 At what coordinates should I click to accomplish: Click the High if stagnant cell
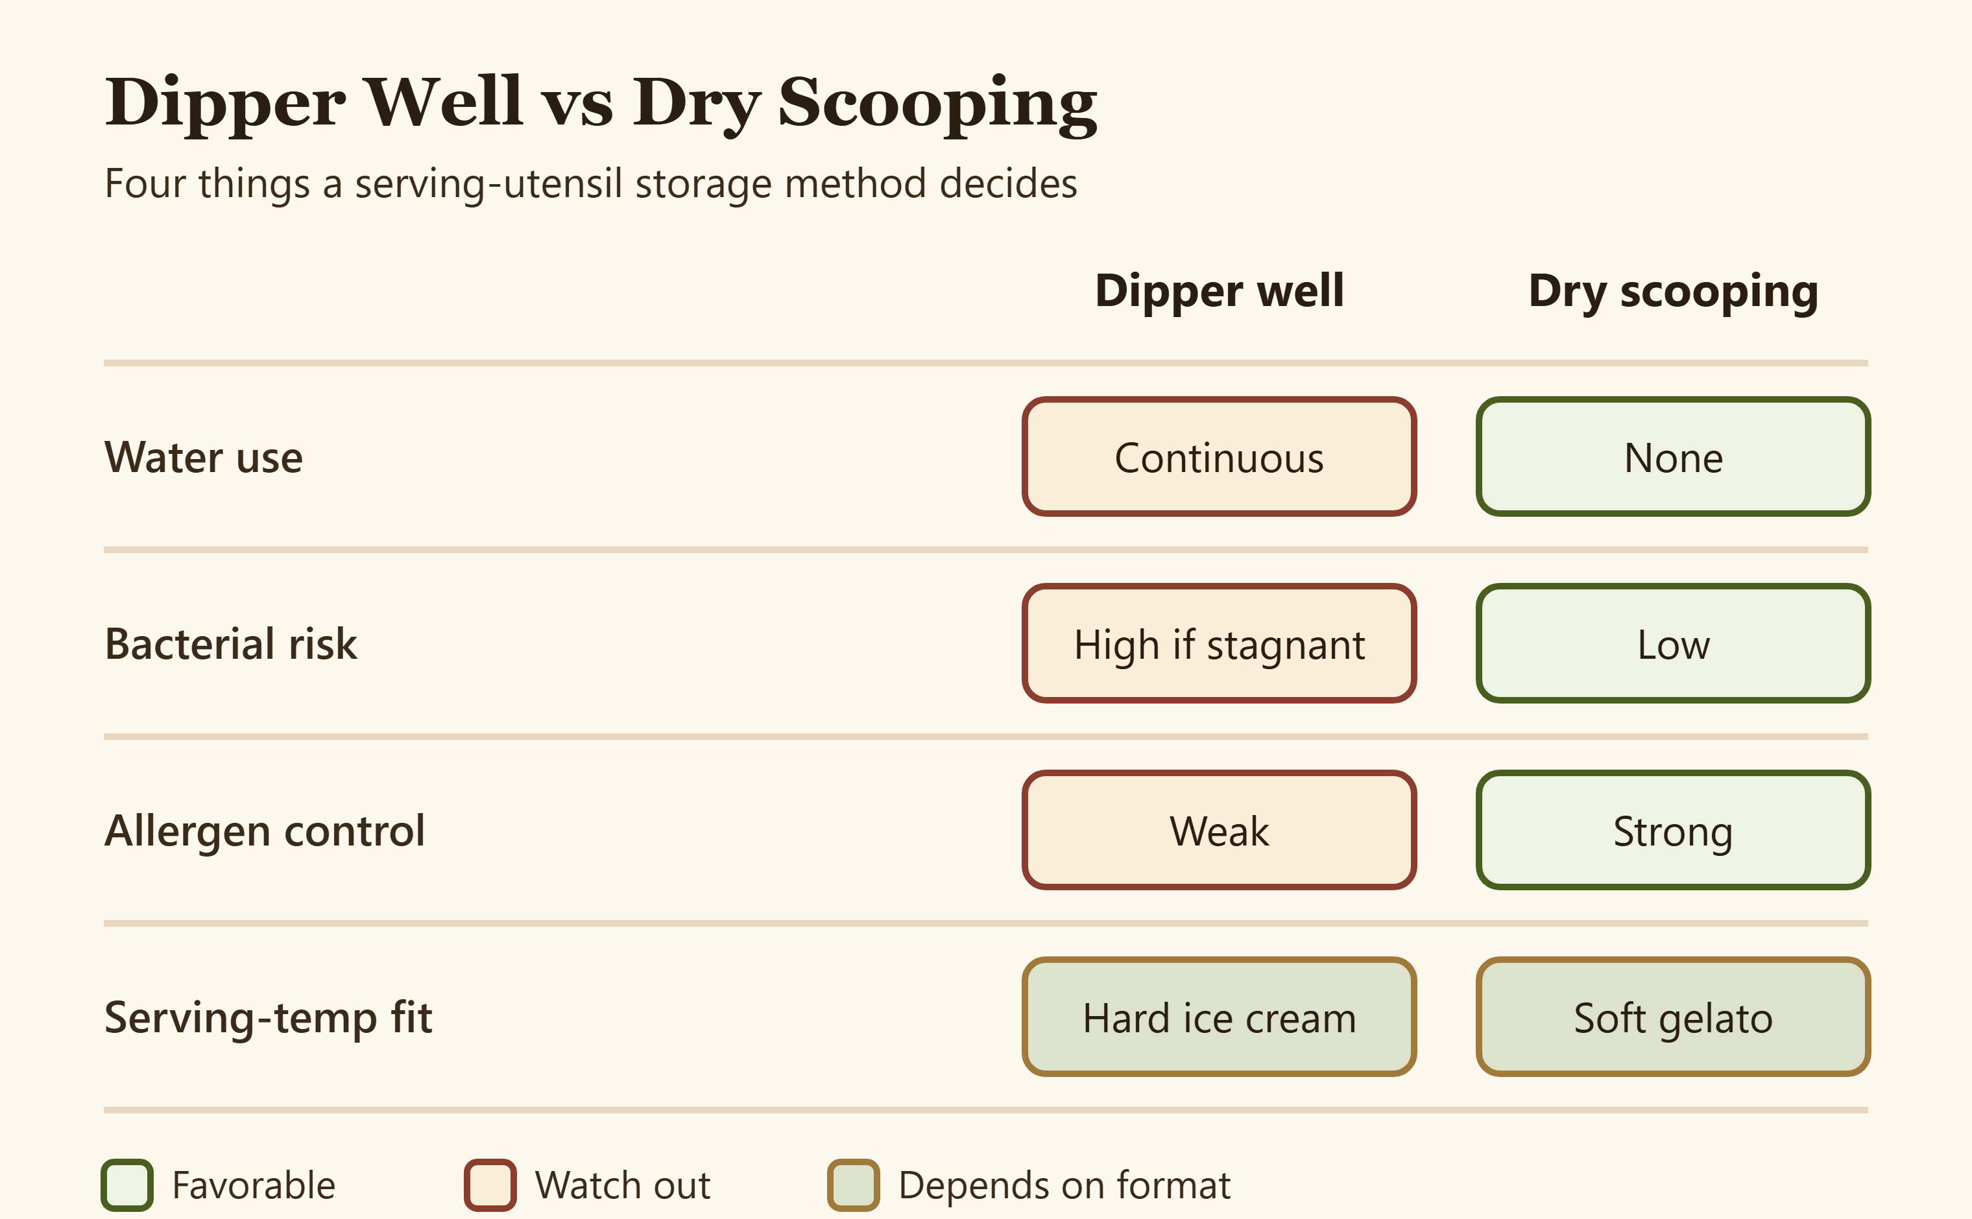[x=1219, y=643]
